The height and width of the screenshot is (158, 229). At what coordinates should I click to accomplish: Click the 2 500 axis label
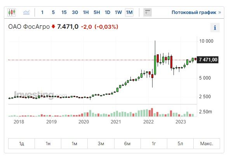tap(205, 97)
